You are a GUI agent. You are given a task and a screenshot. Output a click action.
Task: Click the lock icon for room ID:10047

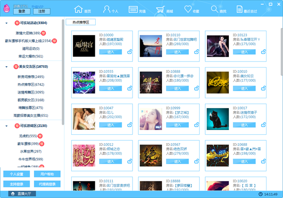[x=130, y=125]
